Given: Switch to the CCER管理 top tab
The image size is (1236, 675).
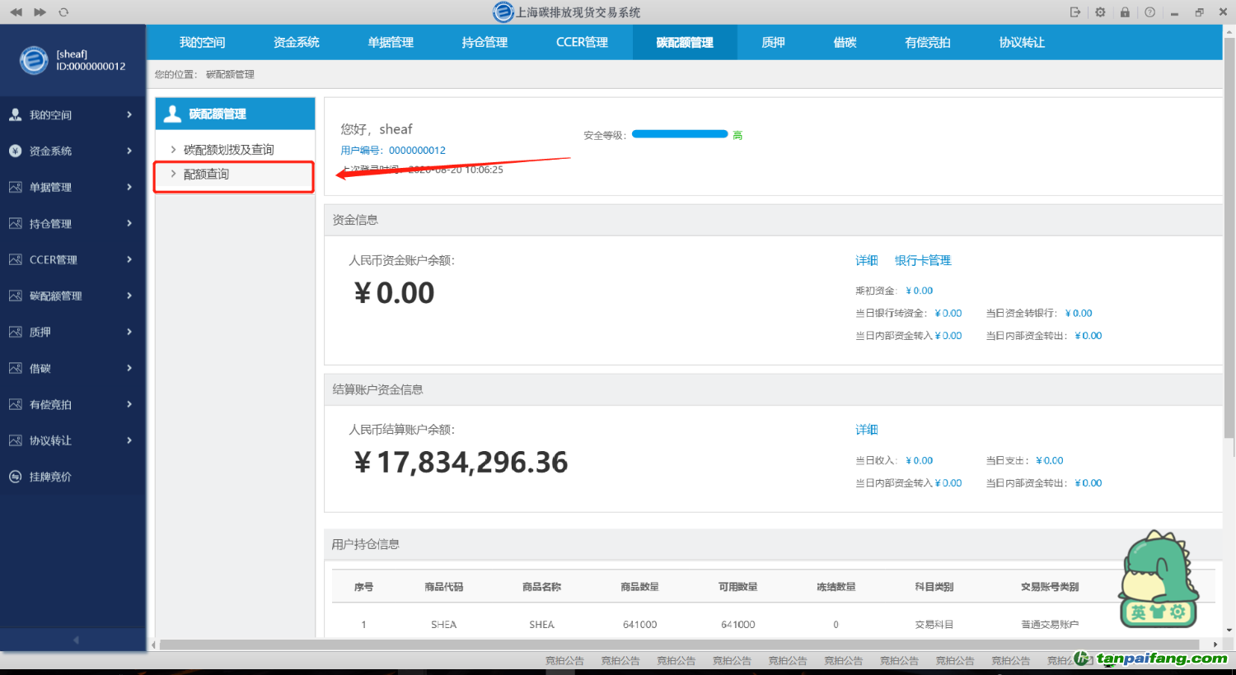Looking at the screenshot, I should pos(582,42).
